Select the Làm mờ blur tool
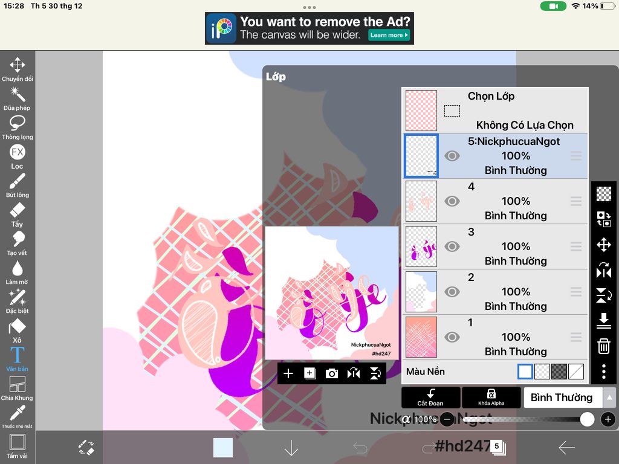This screenshot has height=464, width=619. coord(17,272)
